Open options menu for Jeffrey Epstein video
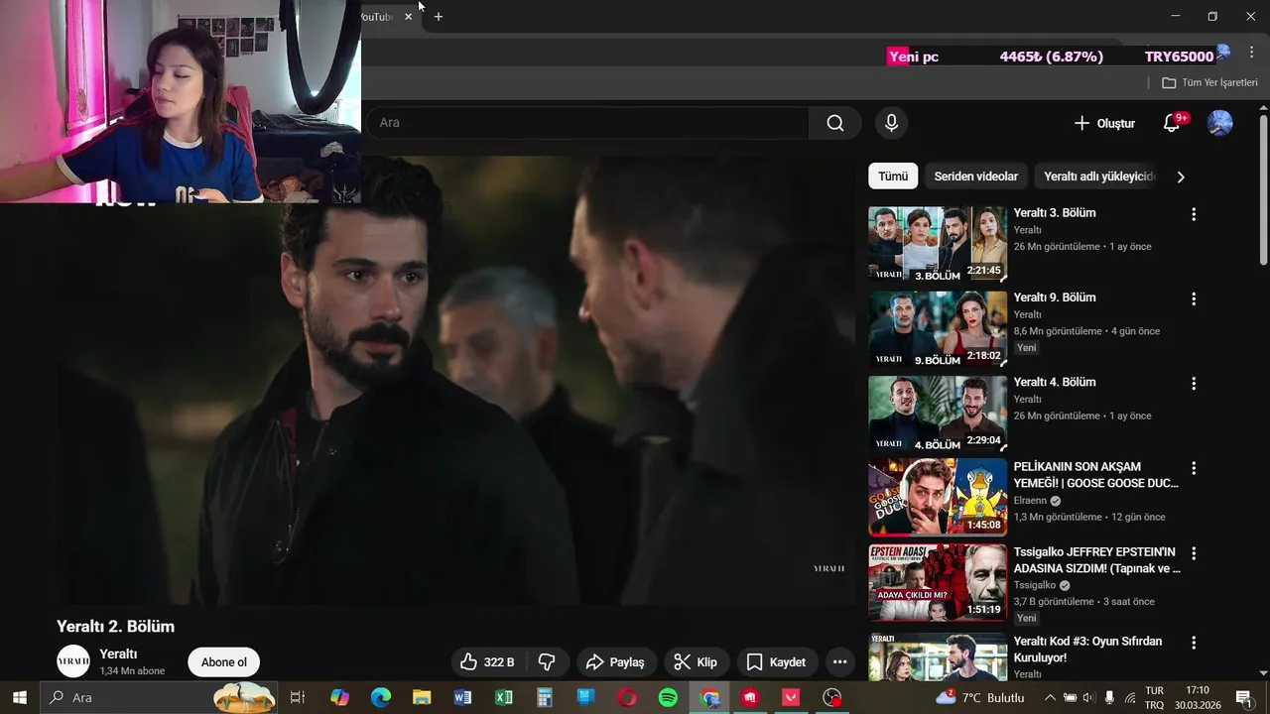The width and height of the screenshot is (1270, 714). 1194,553
